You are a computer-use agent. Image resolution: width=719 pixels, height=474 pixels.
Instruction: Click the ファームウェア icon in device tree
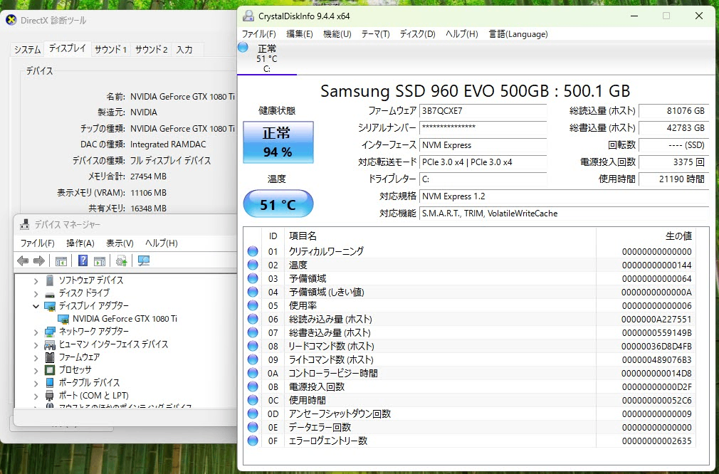50,357
